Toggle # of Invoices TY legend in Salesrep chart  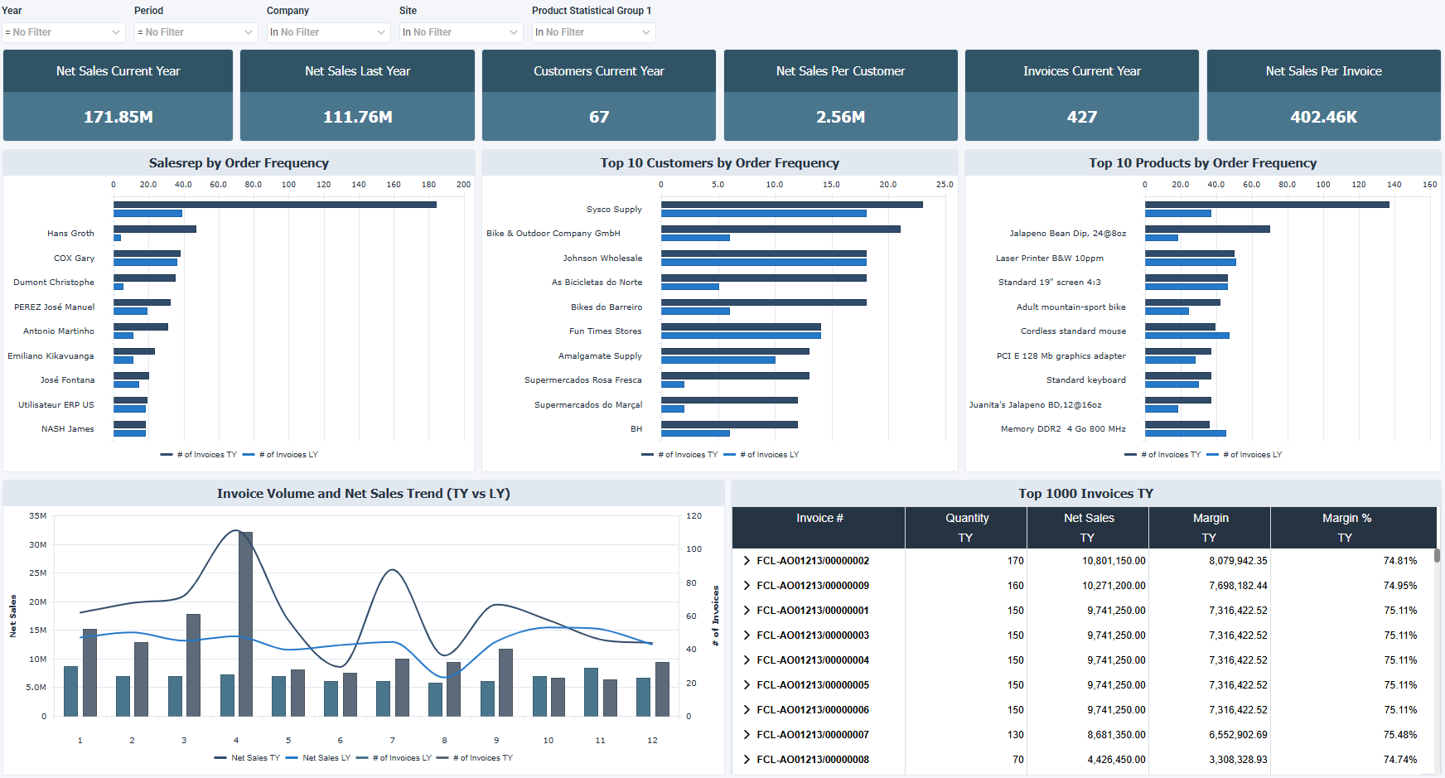(199, 455)
